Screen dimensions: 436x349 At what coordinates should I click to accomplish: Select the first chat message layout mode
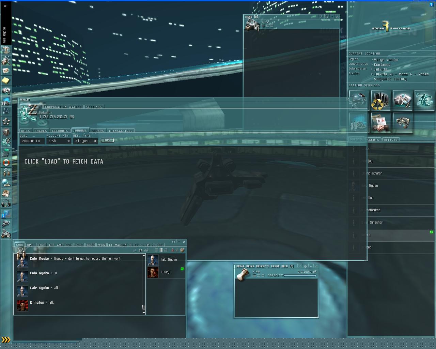[x=156, y=250]
